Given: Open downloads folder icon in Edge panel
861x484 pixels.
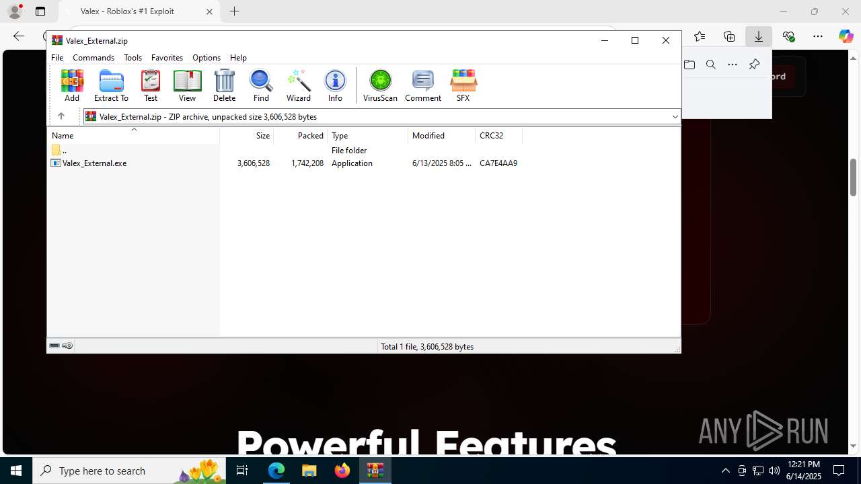Looking at the screenshot, I should [x=689, y=65].
